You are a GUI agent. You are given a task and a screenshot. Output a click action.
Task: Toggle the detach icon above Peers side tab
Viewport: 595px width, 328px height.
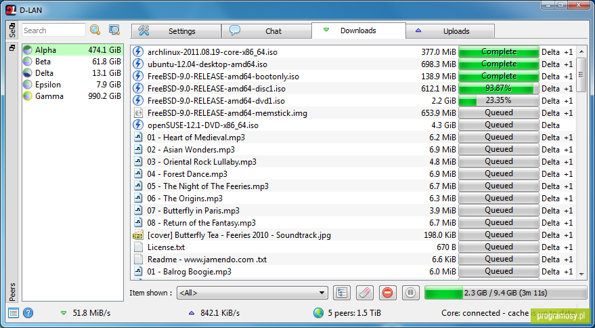[12, 48]
